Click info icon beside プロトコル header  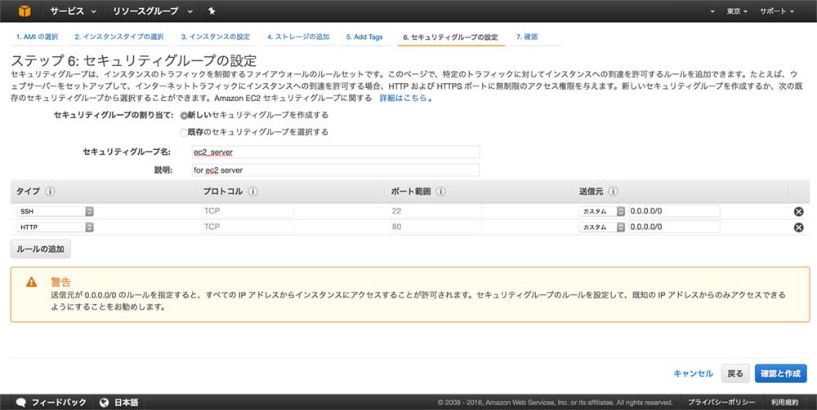point(253,192)
